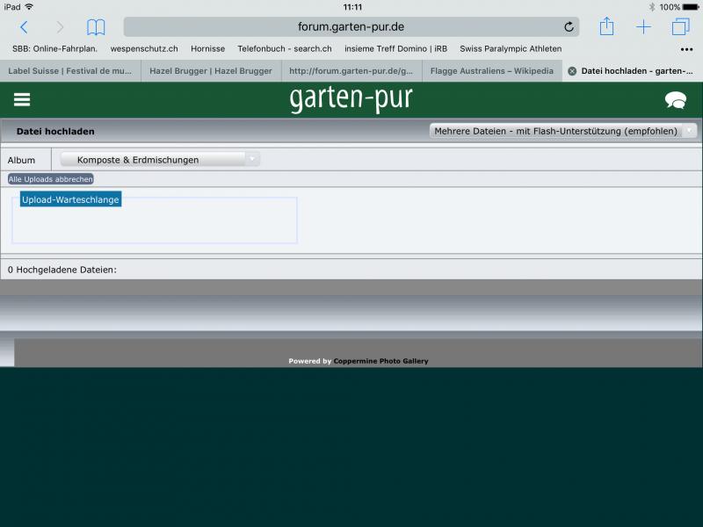Switch to the Label Suisse tab
This screenshot has width=703, height=527.
(x=70, y=71)
